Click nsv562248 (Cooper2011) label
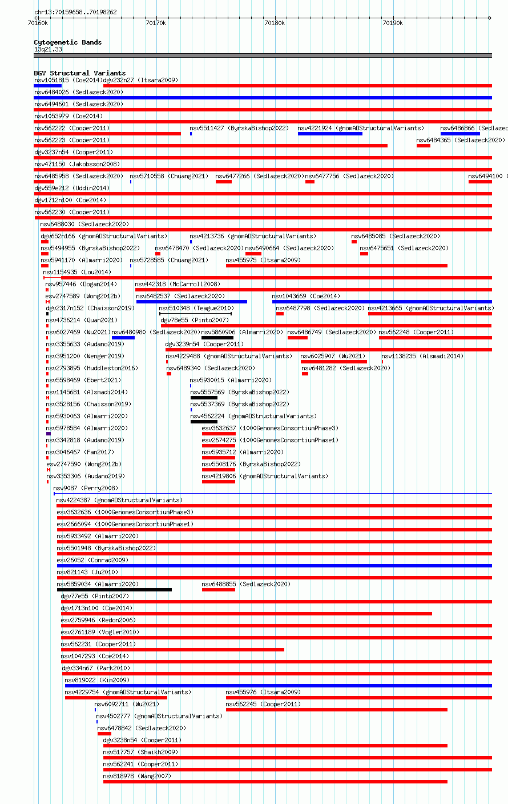508x804 pixels. pos(416,332)
